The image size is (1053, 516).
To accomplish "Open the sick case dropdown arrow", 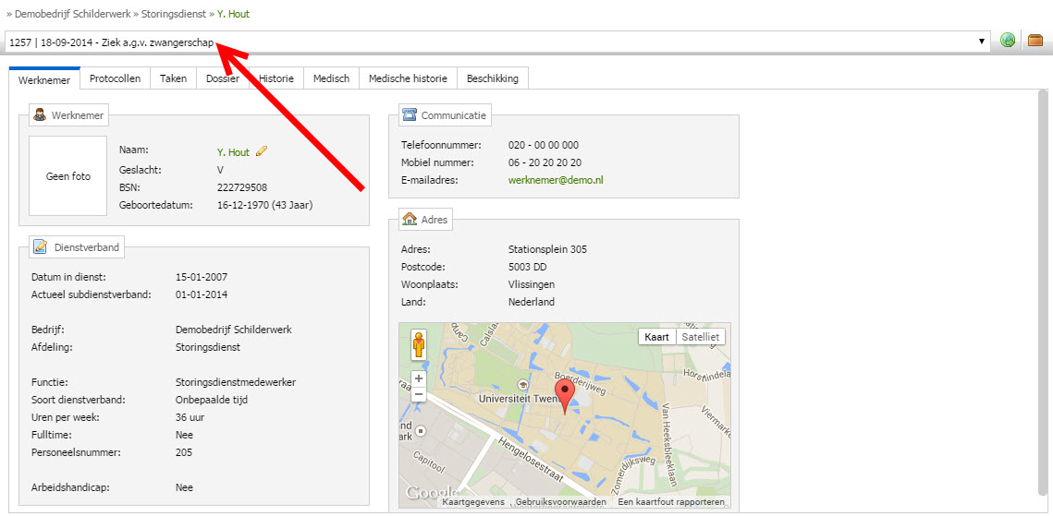I will coord(982,42).
